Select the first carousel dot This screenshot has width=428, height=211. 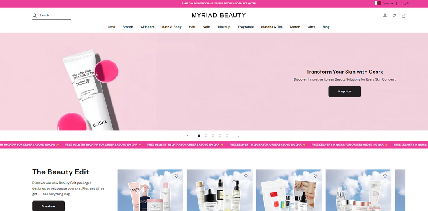tap(199, 135)
